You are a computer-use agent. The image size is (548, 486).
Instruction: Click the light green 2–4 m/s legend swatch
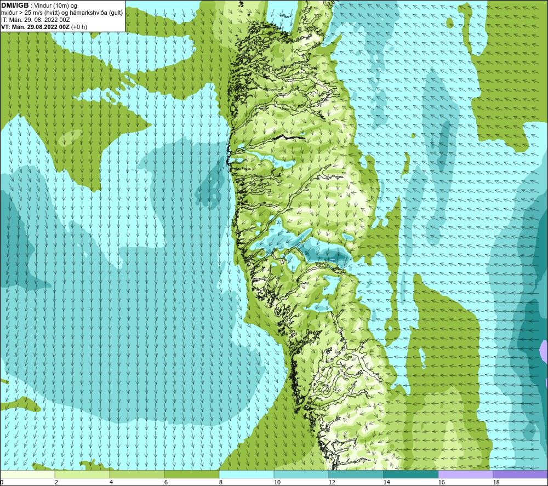coord(82,474)
